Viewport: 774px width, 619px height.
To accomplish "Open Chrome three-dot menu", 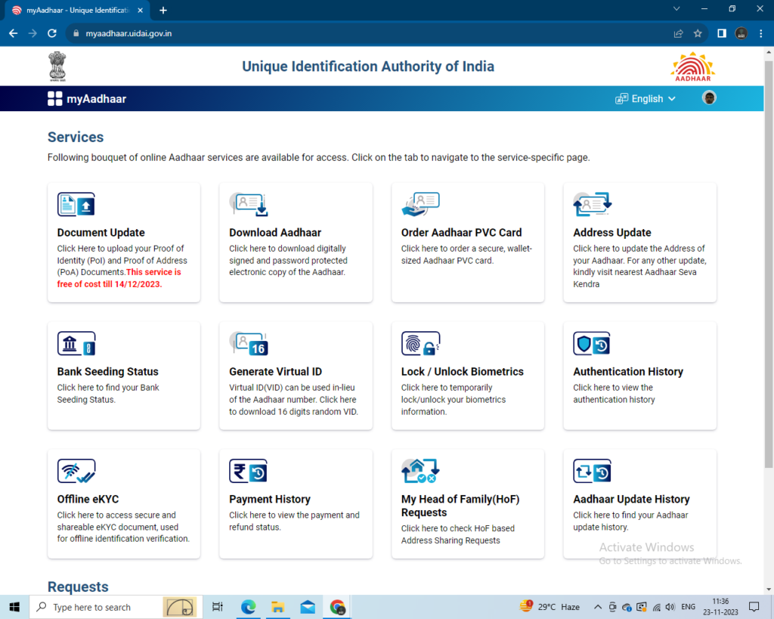I will 760,33.
